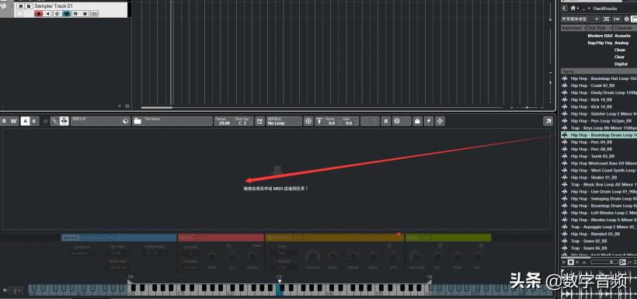This screenshot has height=299, width=637.
Task: Select Hip Hop - Perc 04_BB sample
Action: (x=591, y=142)
